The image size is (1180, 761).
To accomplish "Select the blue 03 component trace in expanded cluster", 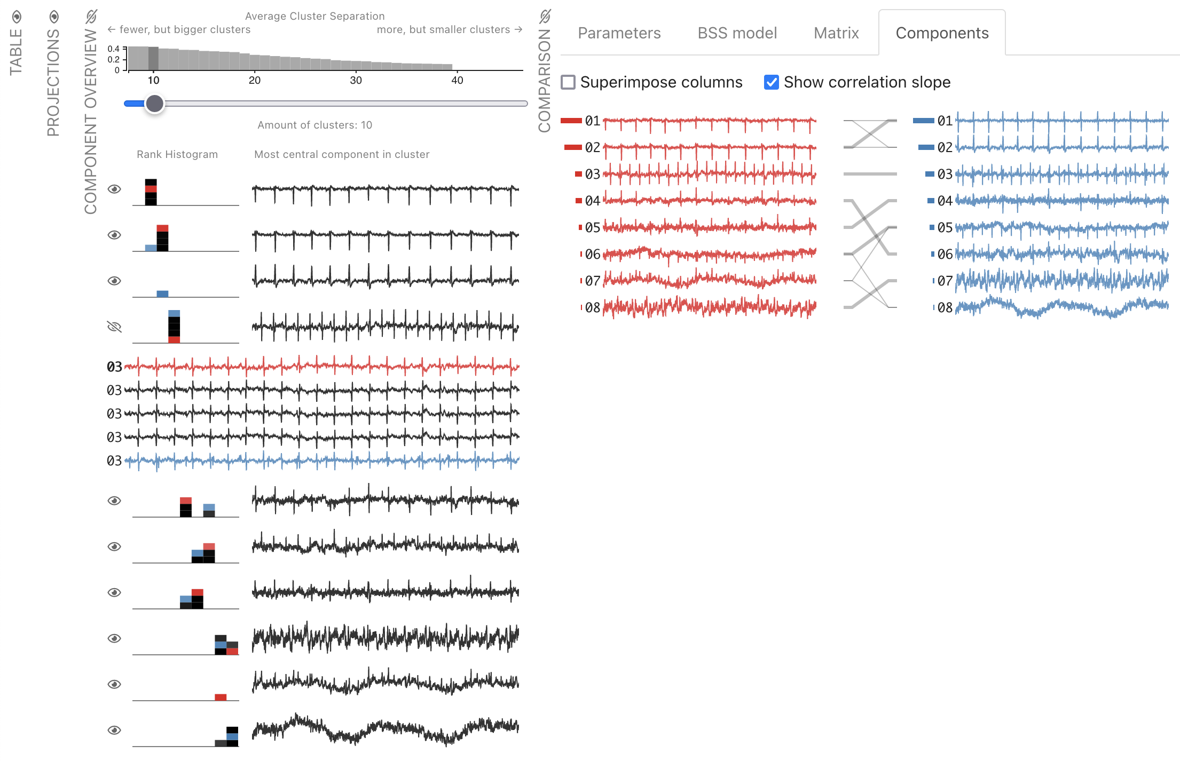I will click(x=321, y=461).
